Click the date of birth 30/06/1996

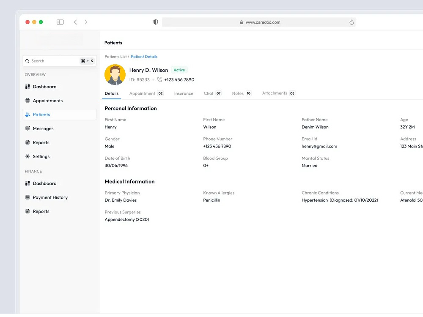[x=116, y=166]
